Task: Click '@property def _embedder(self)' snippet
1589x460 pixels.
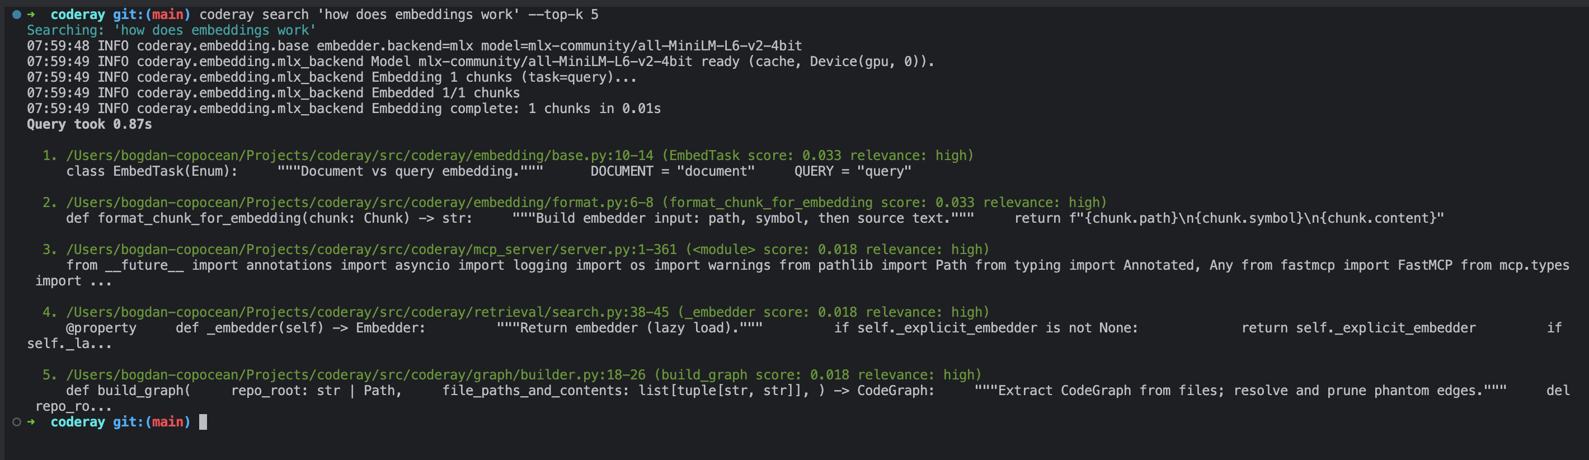Action: tap(195, 328)
